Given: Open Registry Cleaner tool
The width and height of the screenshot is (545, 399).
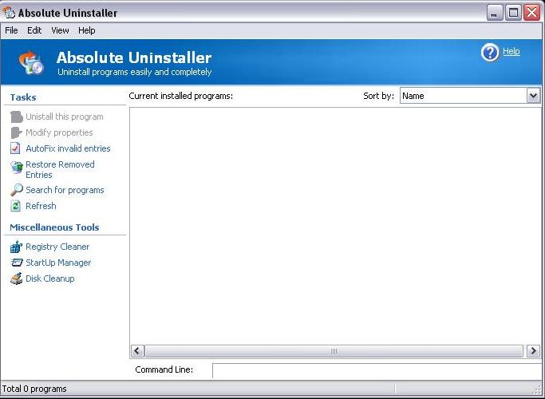Looking at the screenshot, I should point(57,247).
